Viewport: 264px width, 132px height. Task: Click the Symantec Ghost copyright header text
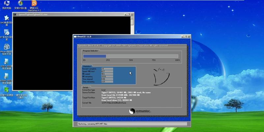[x=123, y=46]
